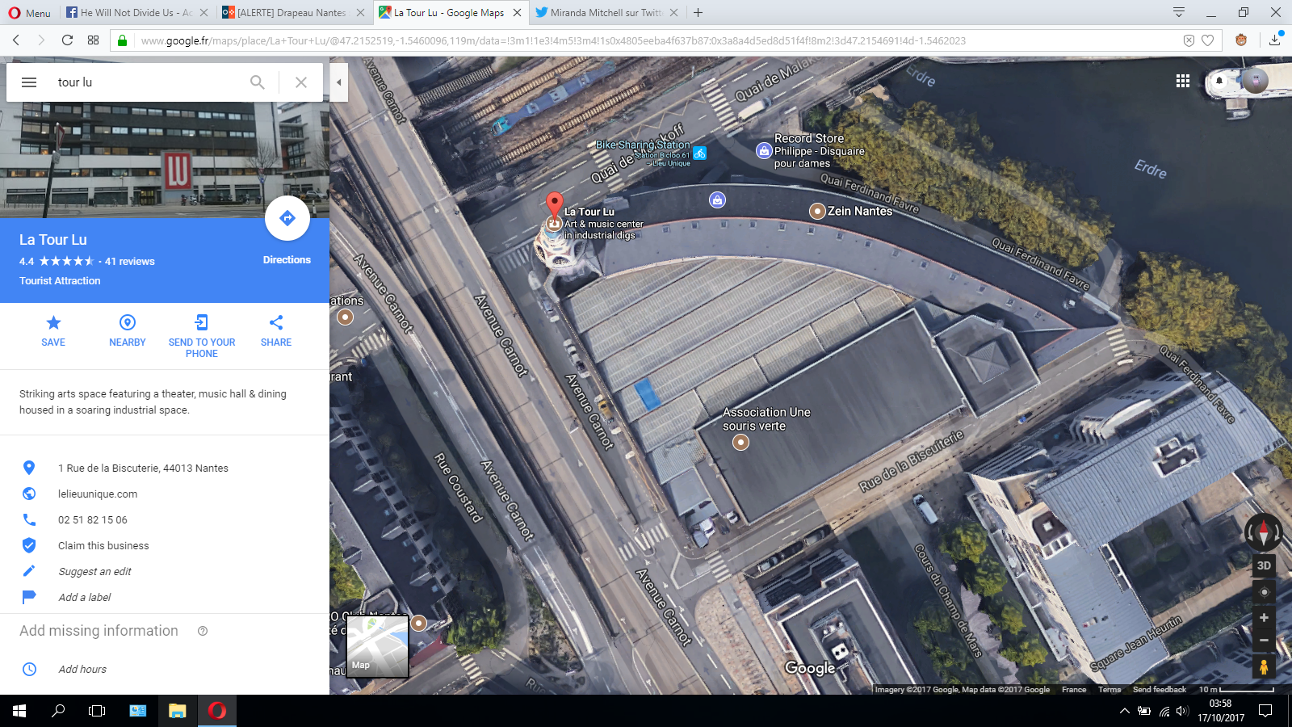Open the 41 reviews link
The height and width of the screenshot is (727, 1292).
point(130,262)
